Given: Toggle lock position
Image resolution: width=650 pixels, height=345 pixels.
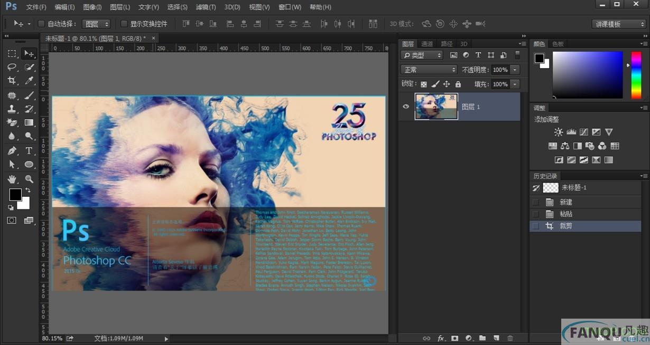Looking at the screenshot, I should 447,84.
